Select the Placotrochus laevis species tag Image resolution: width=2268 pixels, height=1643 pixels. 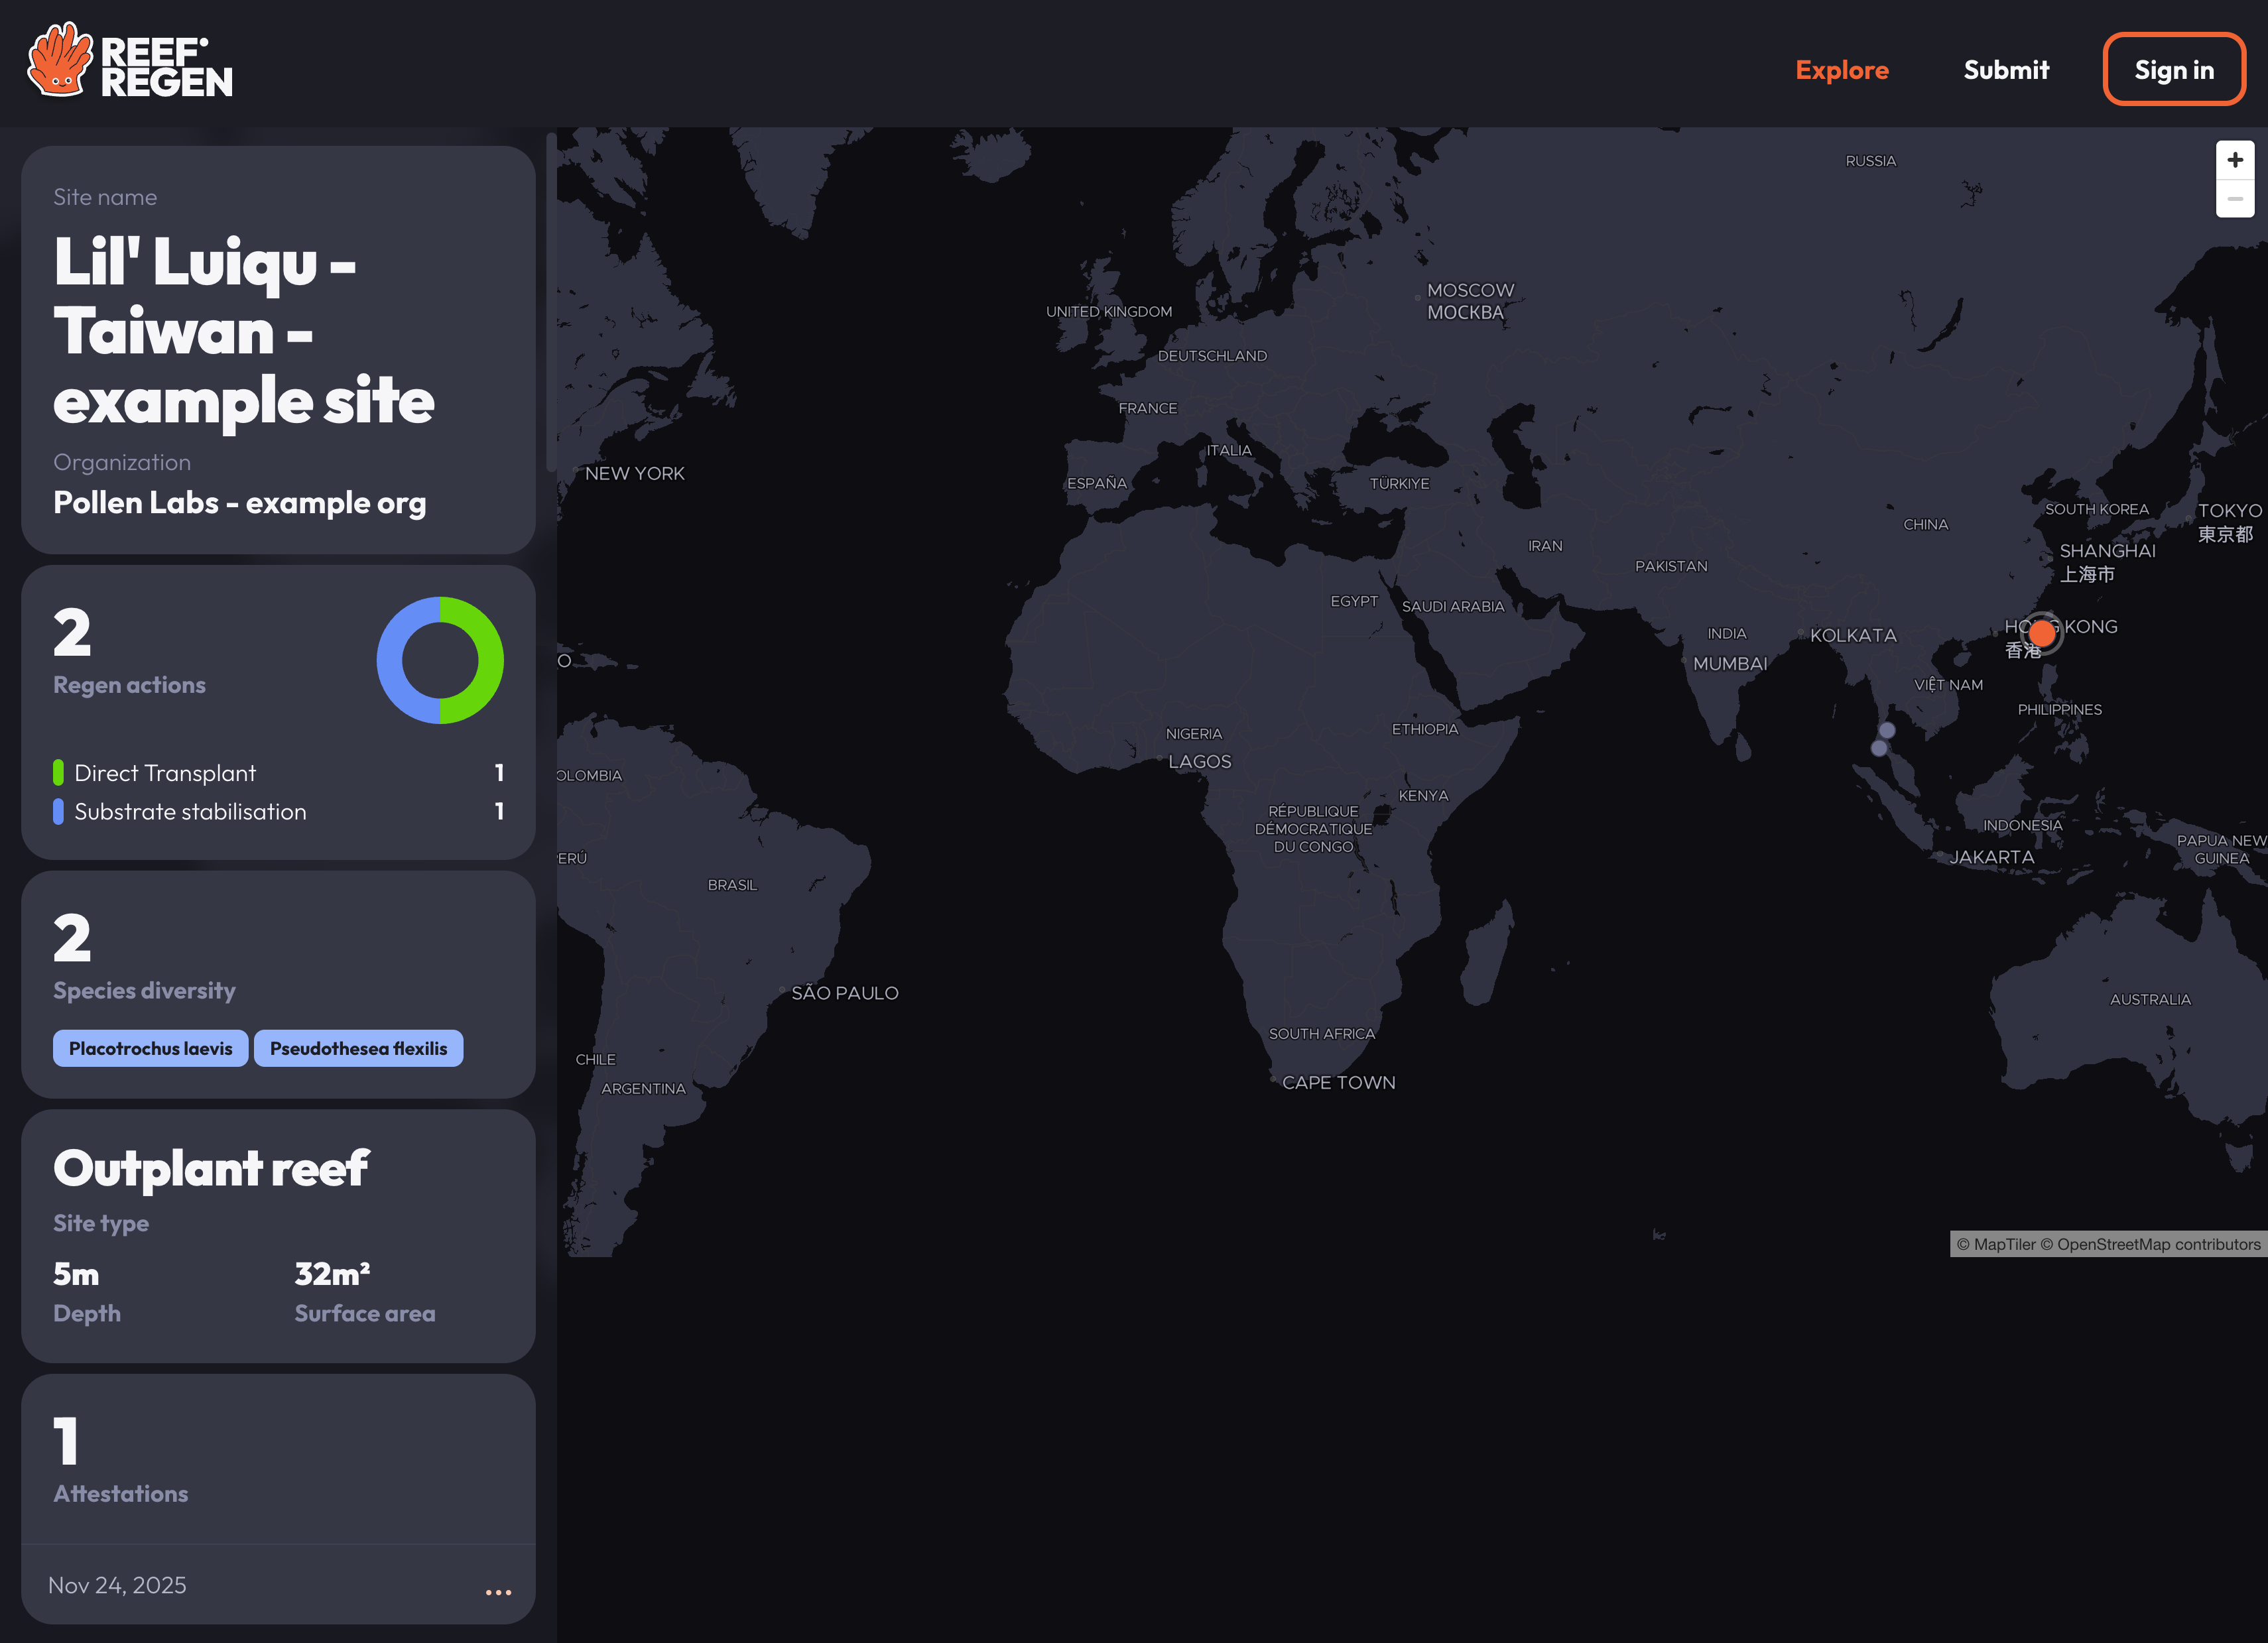(150, 1048)
